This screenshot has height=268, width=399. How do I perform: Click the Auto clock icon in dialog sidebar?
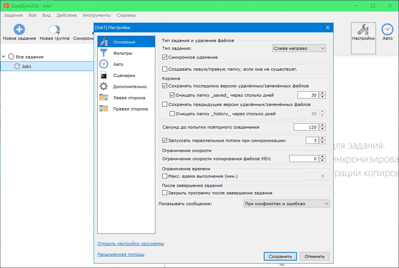click(104, 64)
